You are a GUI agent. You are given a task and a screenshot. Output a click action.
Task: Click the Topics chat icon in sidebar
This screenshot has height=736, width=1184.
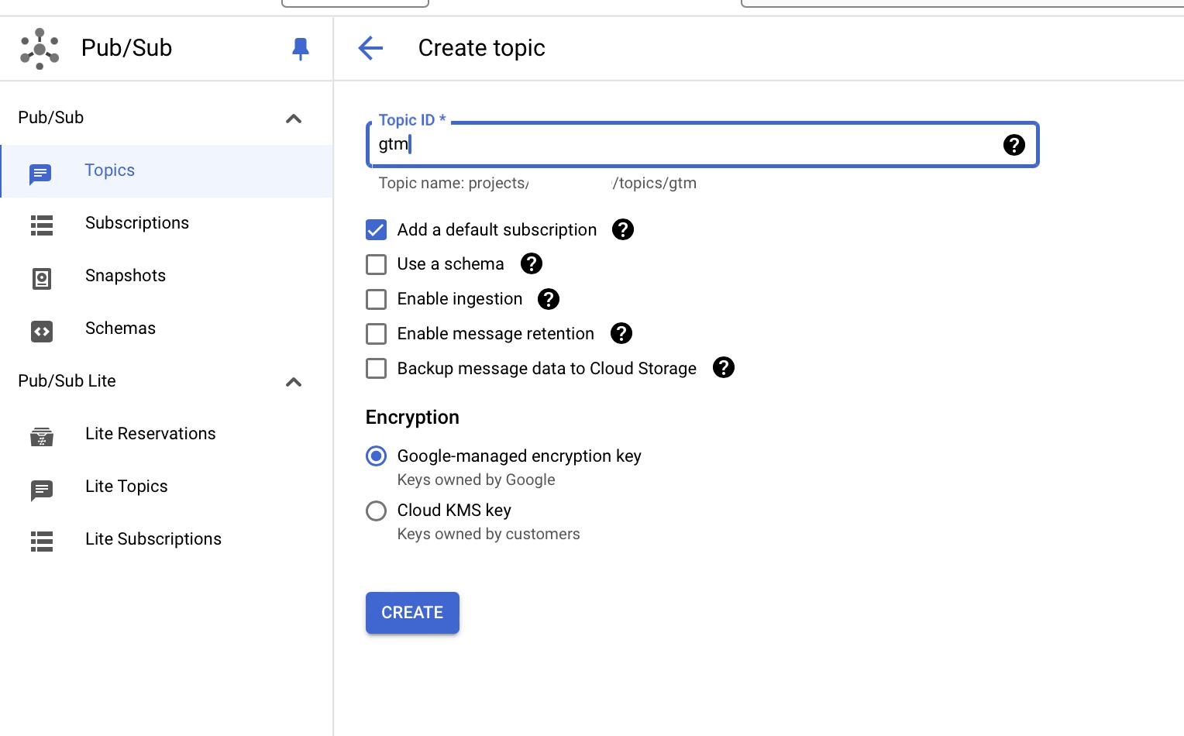pos(40,174)
